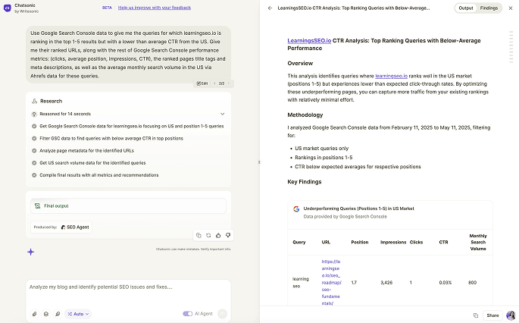Close the report panel with the X
519x323 pixels.
pyautogui.click(x=511, y=8)
